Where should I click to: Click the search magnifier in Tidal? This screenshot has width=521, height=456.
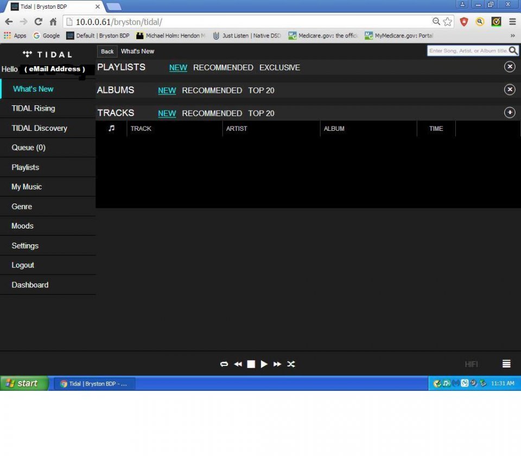[x=513, y=50]
